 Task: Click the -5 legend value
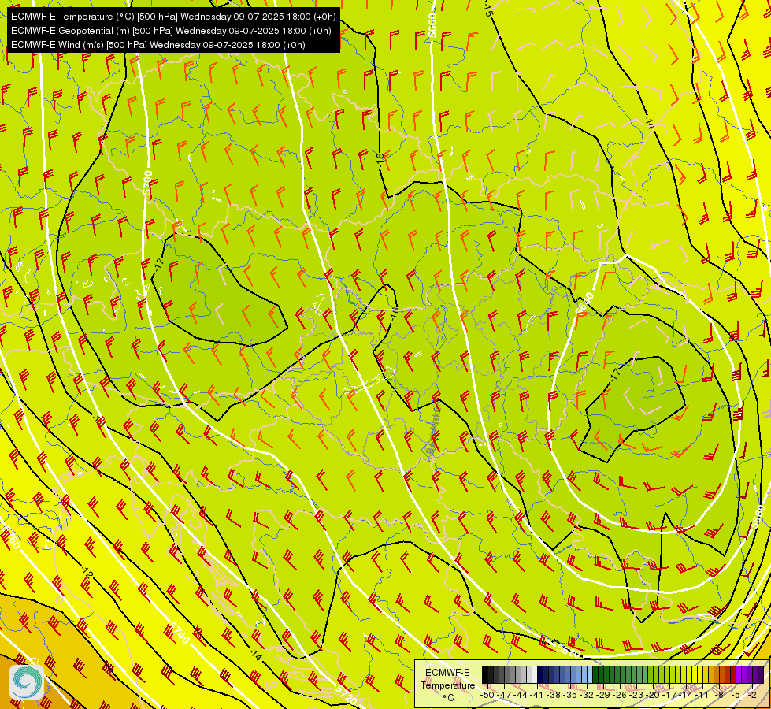pyautogui.click(x=736, y=695)
